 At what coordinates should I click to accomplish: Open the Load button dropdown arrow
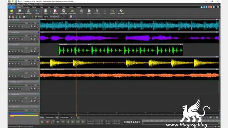[50, 12]
